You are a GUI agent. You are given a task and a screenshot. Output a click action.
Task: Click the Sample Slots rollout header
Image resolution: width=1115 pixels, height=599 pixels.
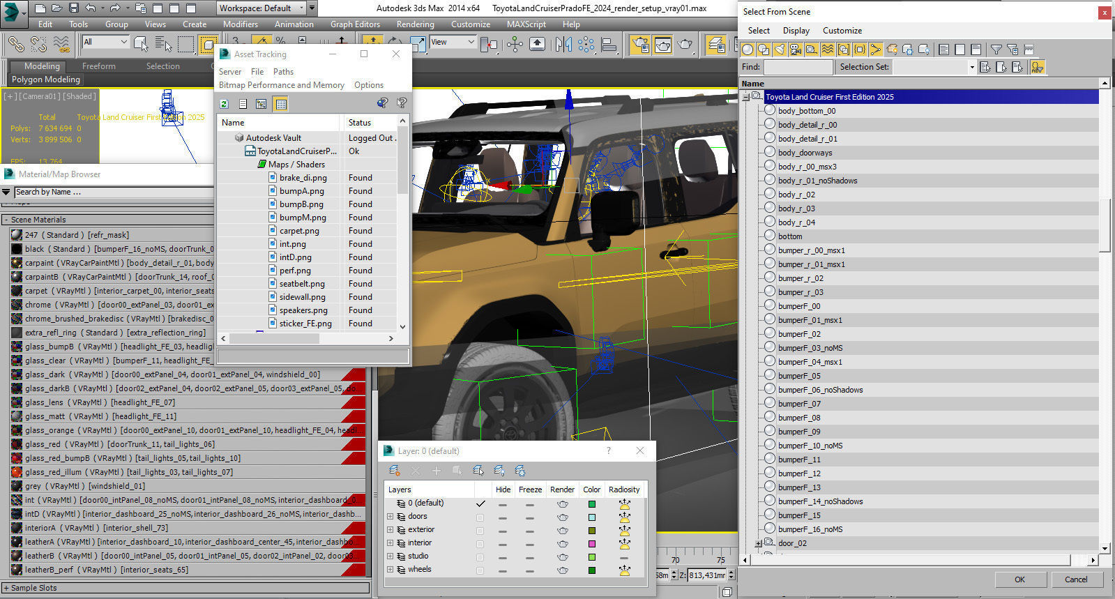click(185, 588)
